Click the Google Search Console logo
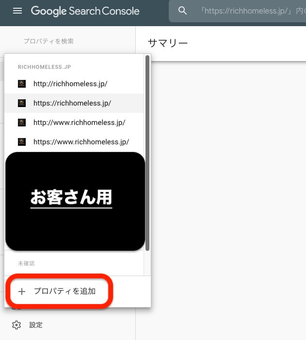 pos(85,11)
